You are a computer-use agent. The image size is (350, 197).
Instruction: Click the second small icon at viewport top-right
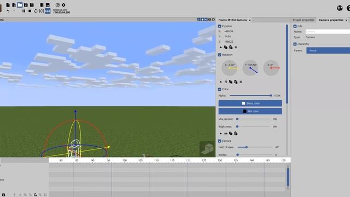[202, 20]
